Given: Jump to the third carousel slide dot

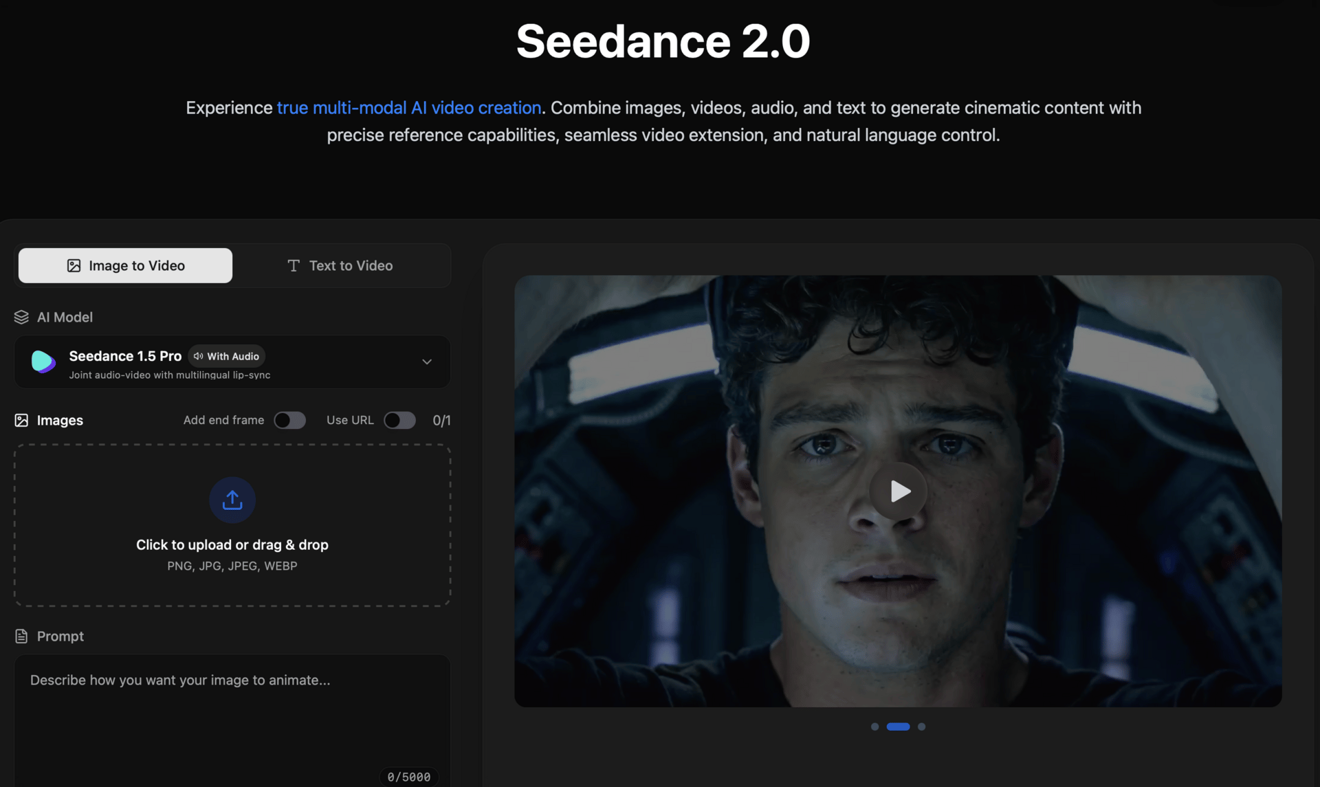Looking at the screenshot, I should coord(921,727).
